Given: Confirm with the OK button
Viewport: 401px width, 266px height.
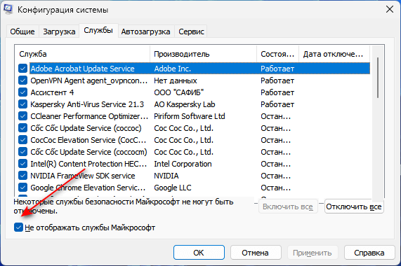Looking at the screenshot, I should [x=199, y=253].
